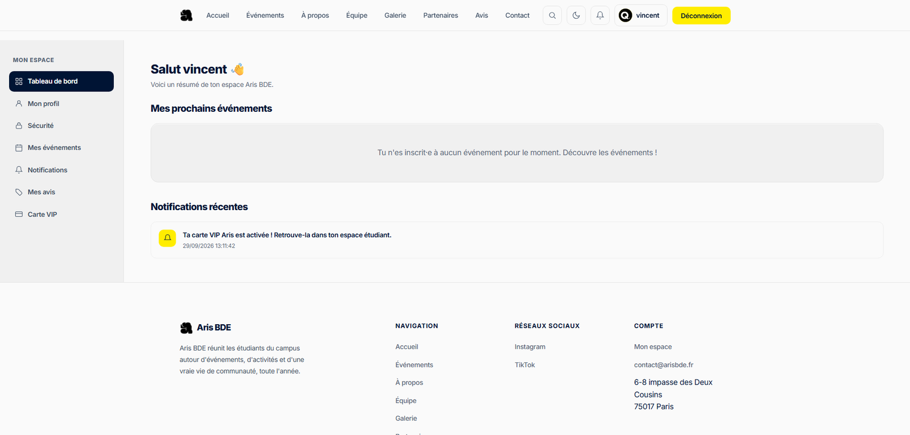Screen dimensions: 910x435
Task: Toggle dark mode with the moon icon
Action: [x=576, y=15]
